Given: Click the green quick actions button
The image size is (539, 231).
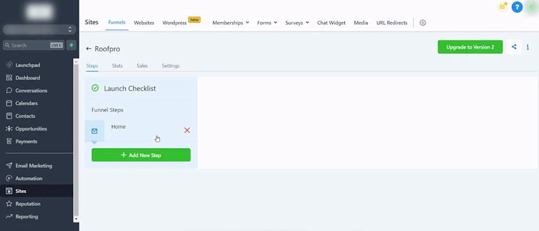Looking at the screenshot, I should pos(71,45).
